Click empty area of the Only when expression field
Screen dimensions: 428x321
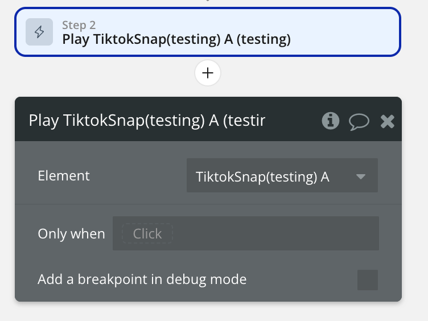273,234
